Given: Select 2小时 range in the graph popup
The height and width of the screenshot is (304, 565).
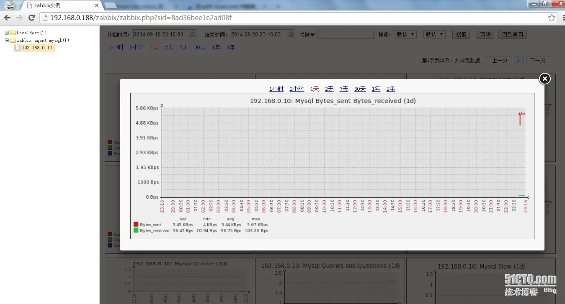Looking at the screenshot, I should coord(297,89).
